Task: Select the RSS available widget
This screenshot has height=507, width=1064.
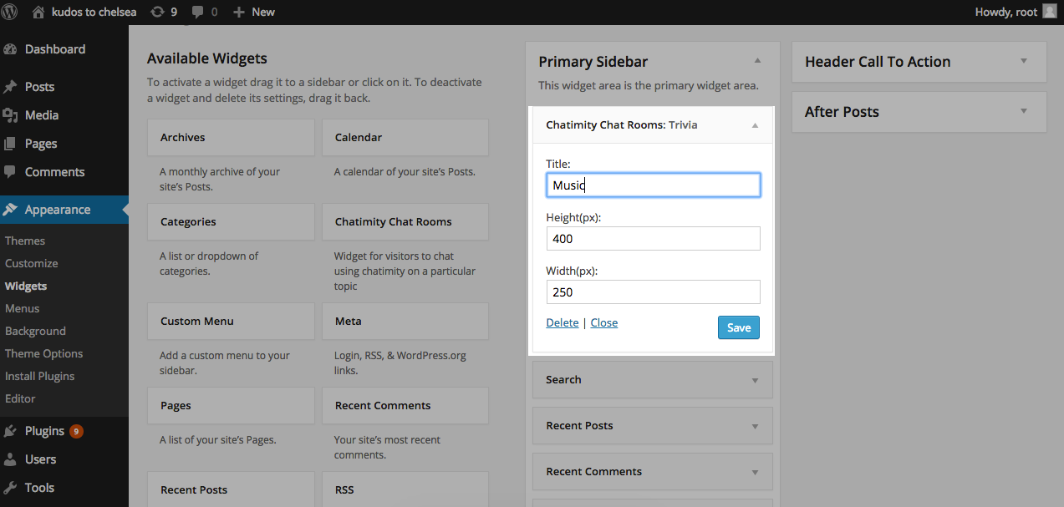Action: click(405, 489)
